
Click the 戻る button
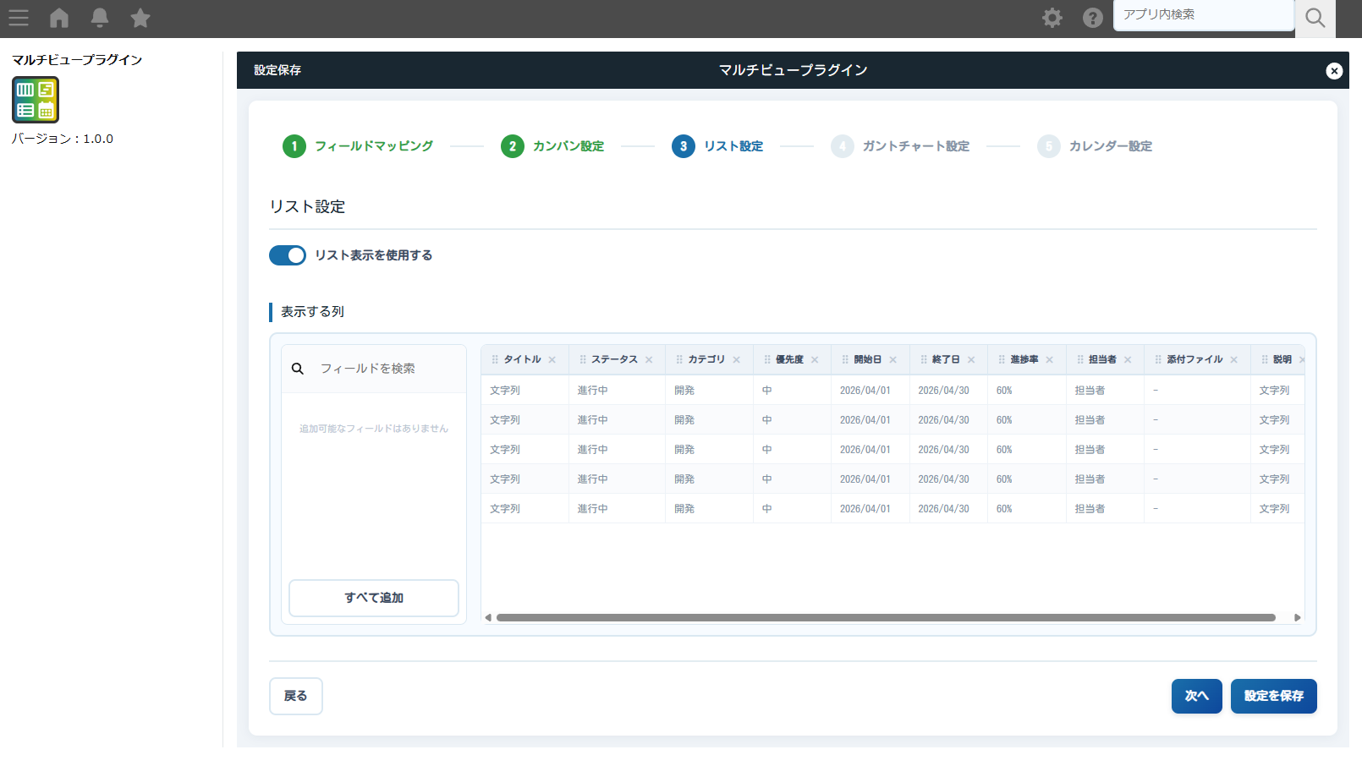[x=295, y=696]
